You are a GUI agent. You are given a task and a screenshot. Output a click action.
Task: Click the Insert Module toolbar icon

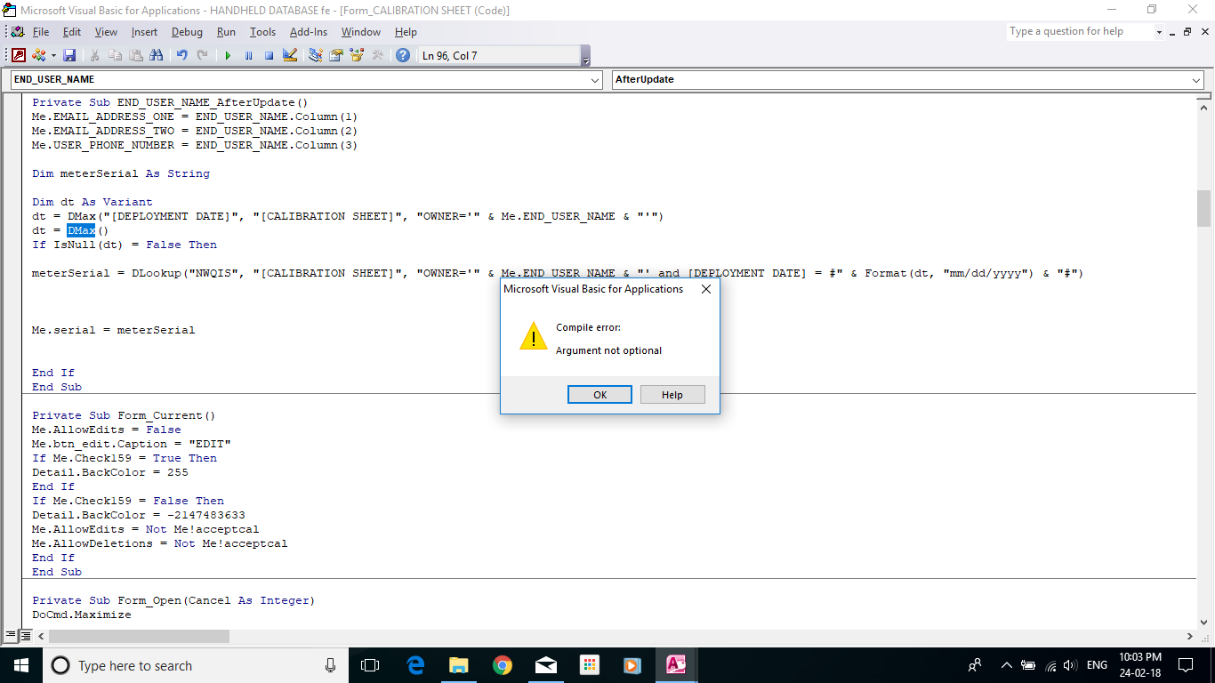[x=38, y=55]
